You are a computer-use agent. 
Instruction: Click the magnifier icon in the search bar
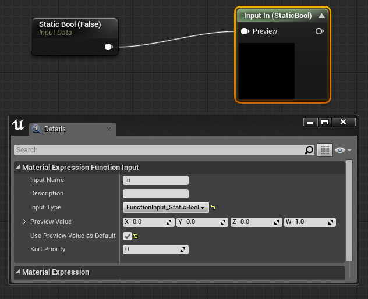tap(309, 150)
